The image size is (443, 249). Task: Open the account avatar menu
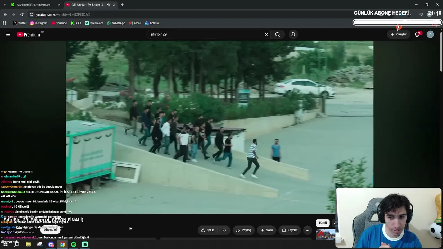(430, 34)
